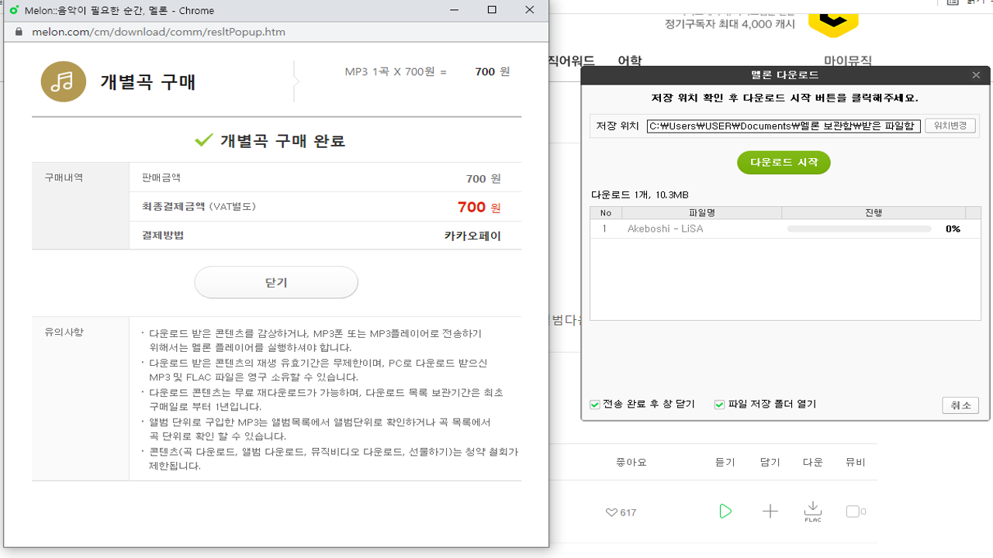The width and height of the screenshot is (993, 558).
Task: Click the 0% progress value
Action: pyautogui.click(x=953, y=229)
